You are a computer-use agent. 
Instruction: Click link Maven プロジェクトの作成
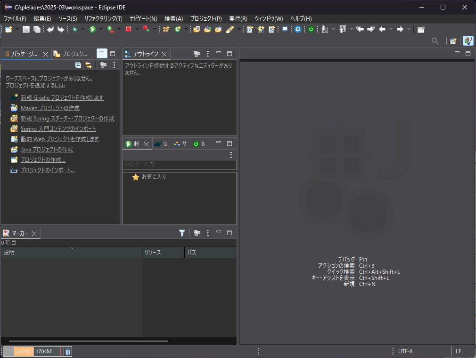pos(50,108)
